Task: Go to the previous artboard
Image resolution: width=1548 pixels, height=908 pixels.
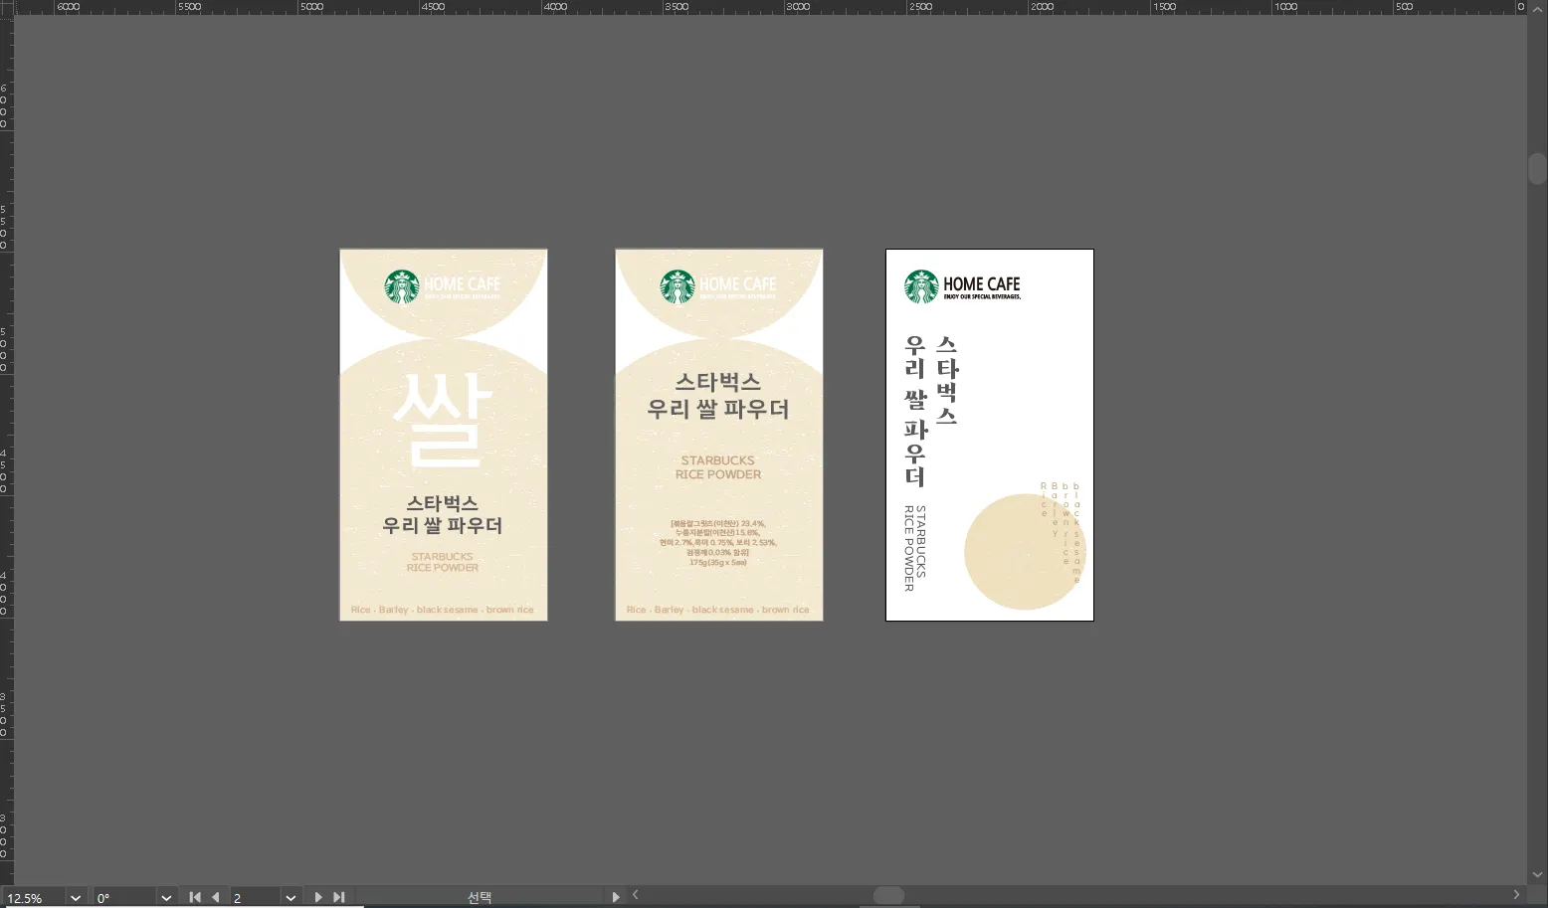Action: click(x=215, y=897)
